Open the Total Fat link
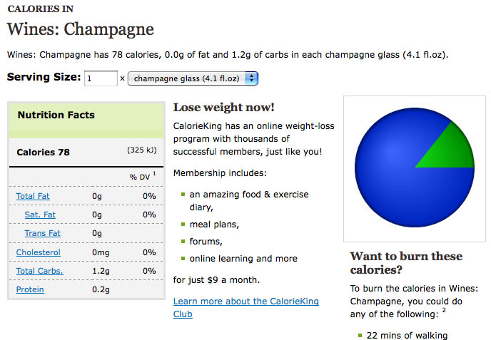491x340 pixels. pyautogui.click(x=33, y=196)
